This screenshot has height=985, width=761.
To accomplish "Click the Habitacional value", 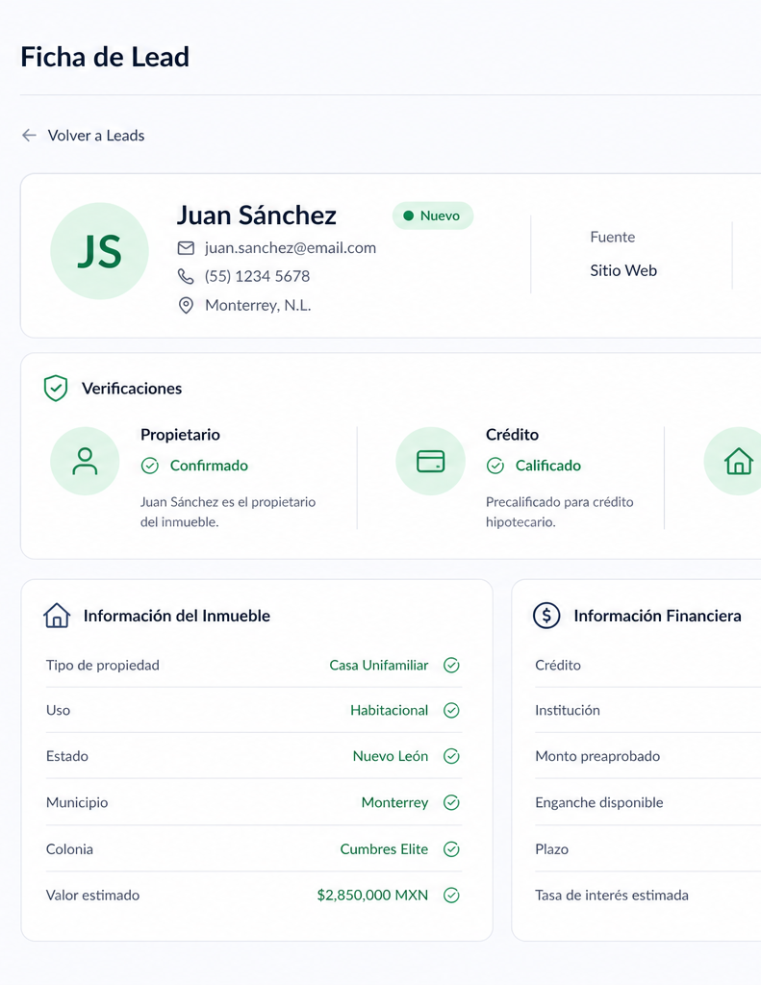I will [x=390, y=711].
